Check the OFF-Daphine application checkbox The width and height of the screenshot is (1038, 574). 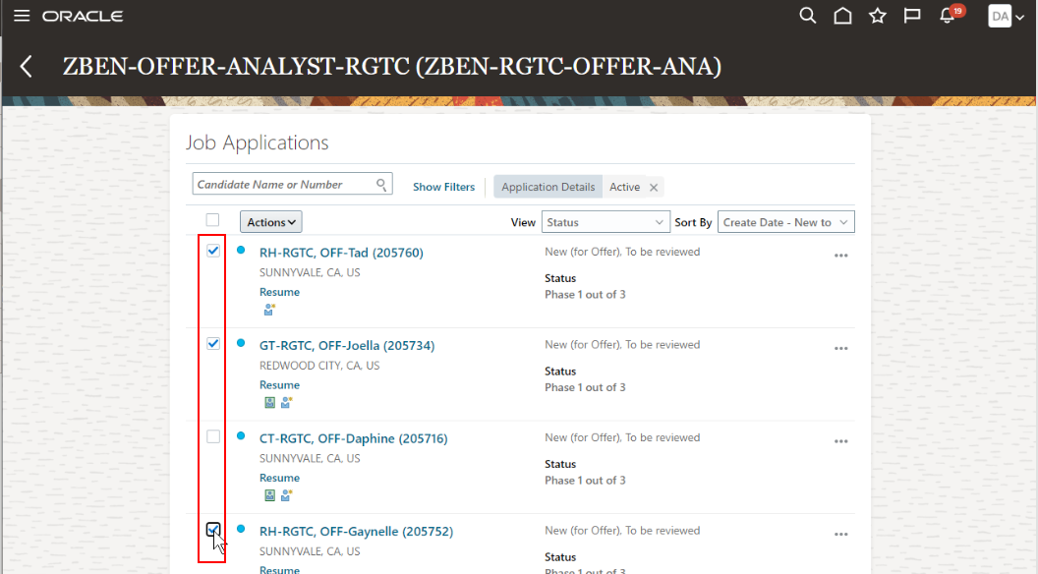click(x=213, y=437)
